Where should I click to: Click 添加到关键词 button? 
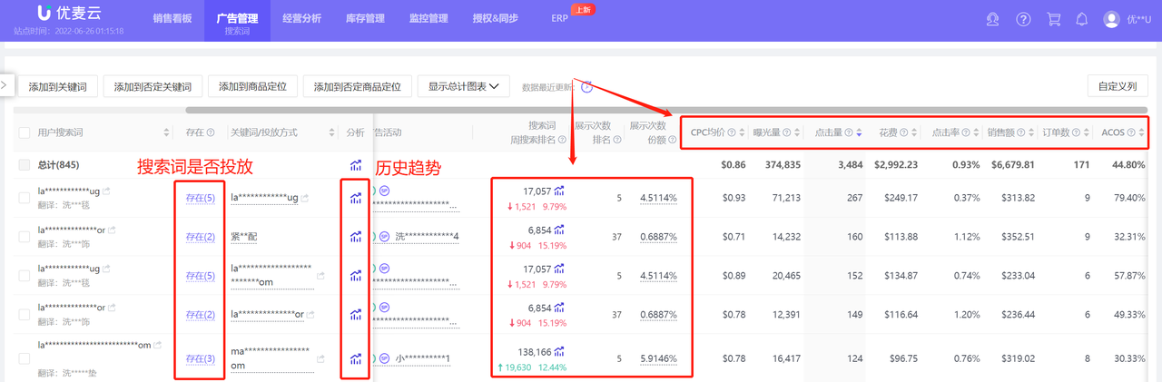point(57,87)
